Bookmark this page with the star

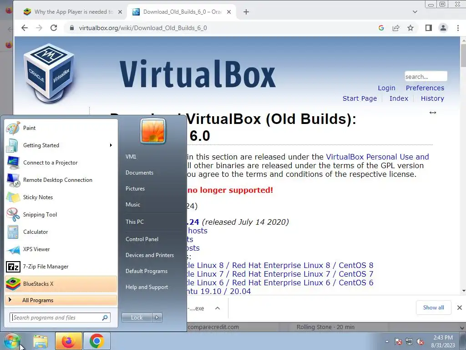click(x=410, y=28)
